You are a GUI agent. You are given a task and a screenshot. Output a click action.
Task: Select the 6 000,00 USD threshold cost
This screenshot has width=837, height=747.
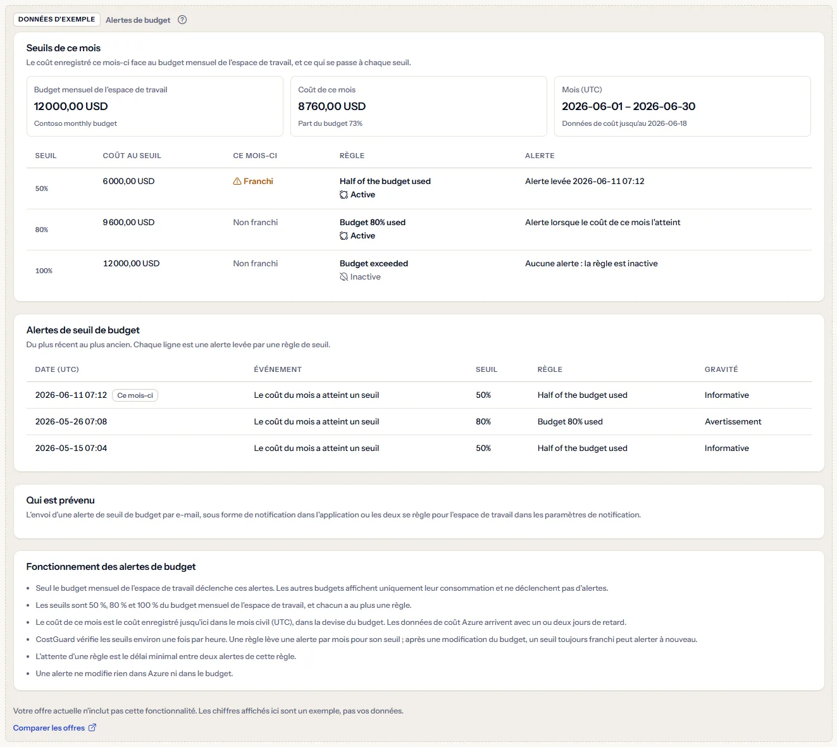coord(129,182)
